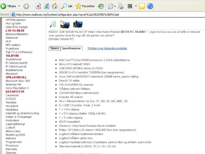Open Søk search magnifier button

pyautogui.click(x=67, y=6)
